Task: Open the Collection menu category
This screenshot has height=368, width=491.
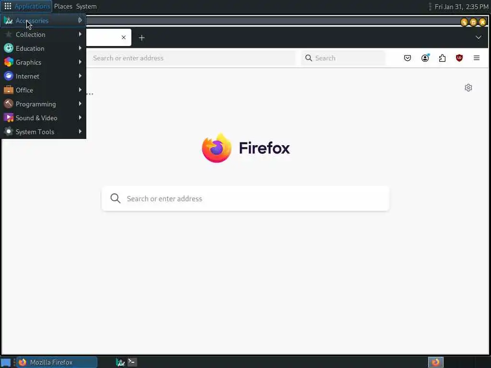Action: (x=43, y=34)
